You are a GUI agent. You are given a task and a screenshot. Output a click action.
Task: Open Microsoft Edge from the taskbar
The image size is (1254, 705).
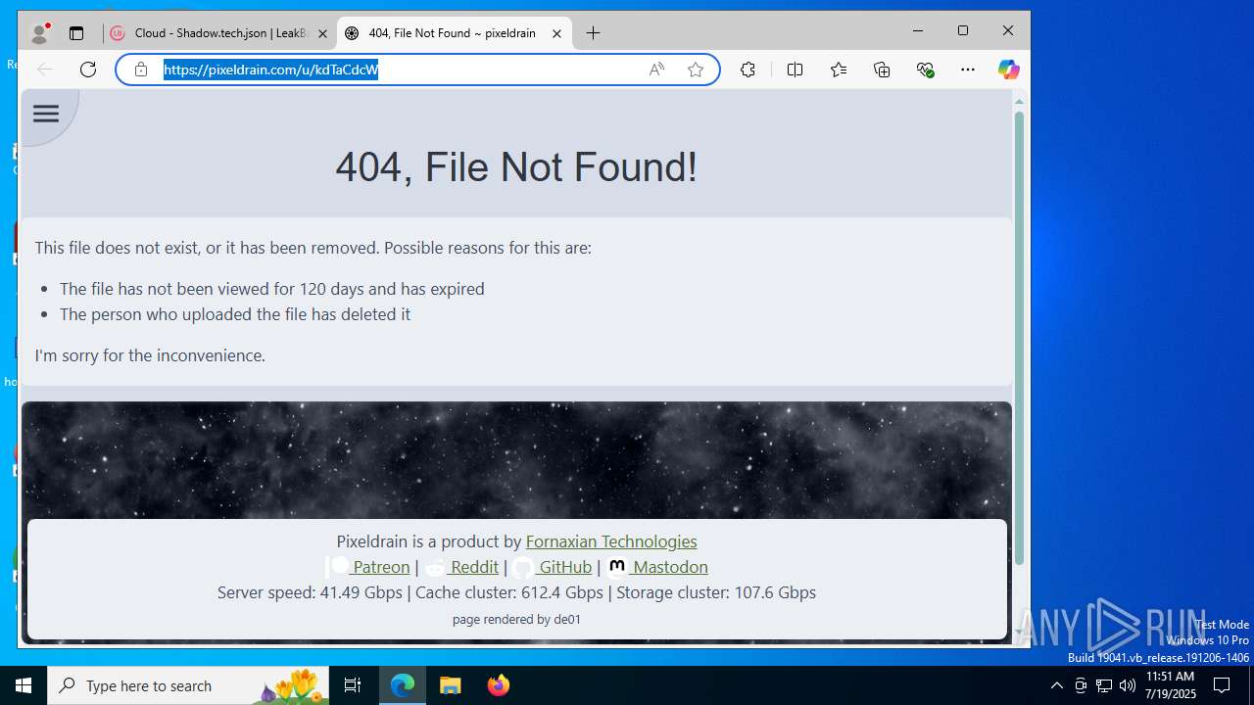click(403, 685)
